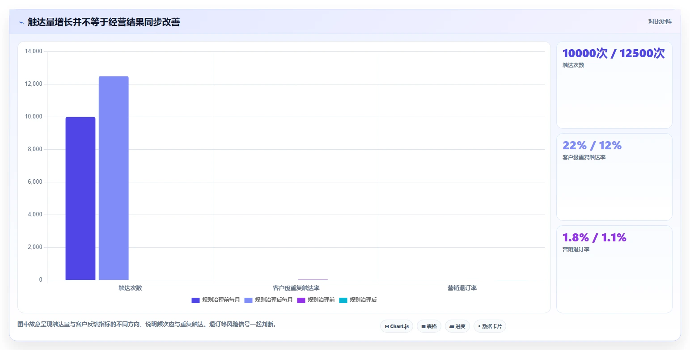Image resolution: width=690 pixels, height=350 pixels.
Task: Toggle the 规则治理后每月 legend swatch
Action: tap(248, 300)
